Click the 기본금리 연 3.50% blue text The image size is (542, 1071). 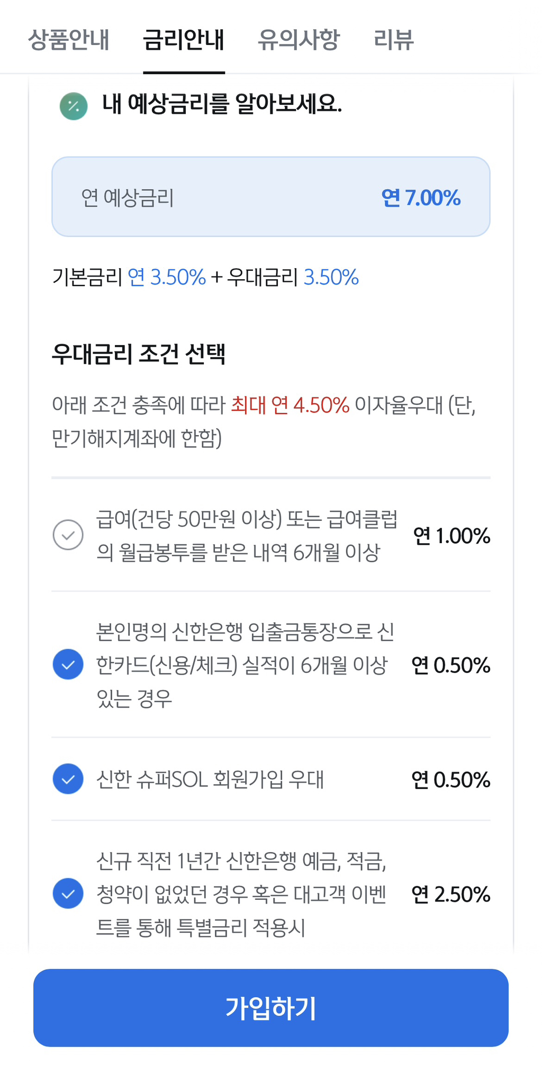click(x=167, y=277)
